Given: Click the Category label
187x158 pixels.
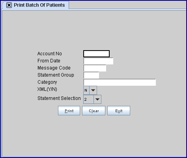Looking at the screenshot, I should coord(47,82).
